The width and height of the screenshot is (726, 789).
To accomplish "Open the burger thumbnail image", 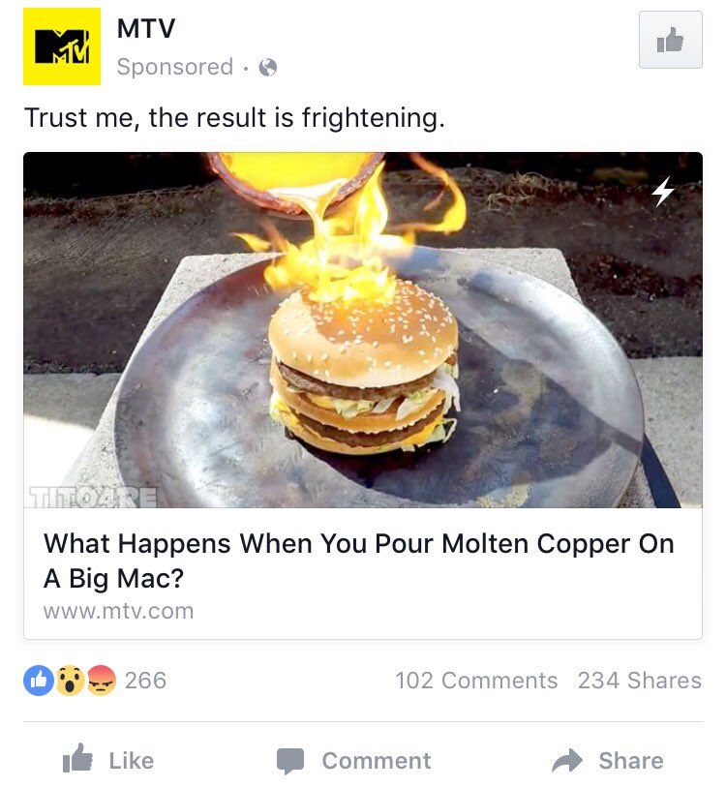I will tap(363, 329).
